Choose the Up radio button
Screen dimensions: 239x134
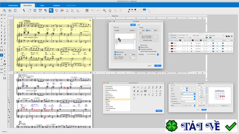tap(123, 54)
